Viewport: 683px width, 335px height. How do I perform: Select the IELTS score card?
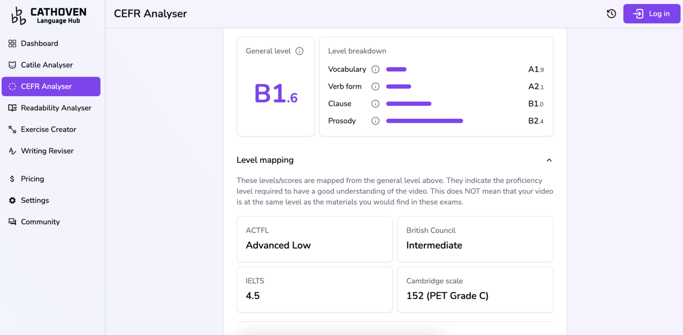314,289
